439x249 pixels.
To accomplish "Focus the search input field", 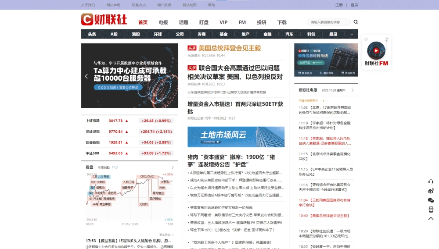I will click(329, 22).
